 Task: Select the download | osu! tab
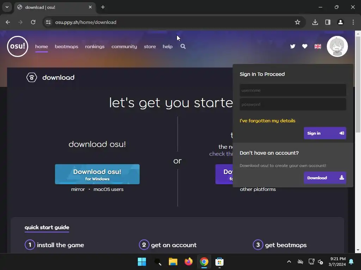pos(55,7)
